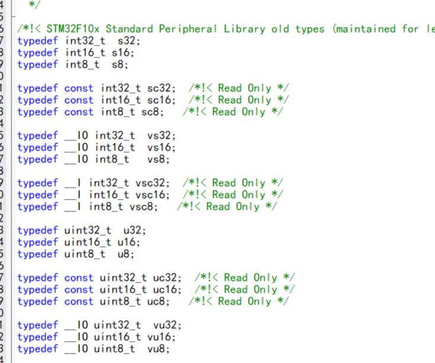Screen dimensions: 435x363
Task: Click the 's8' type name
Action: coord(118,65)
